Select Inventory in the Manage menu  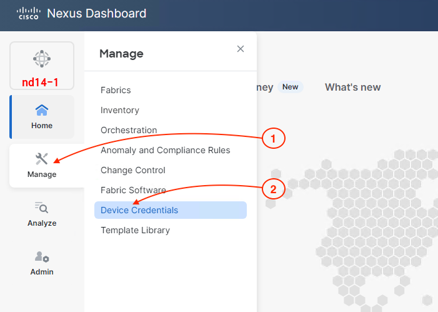coord(120,110)
